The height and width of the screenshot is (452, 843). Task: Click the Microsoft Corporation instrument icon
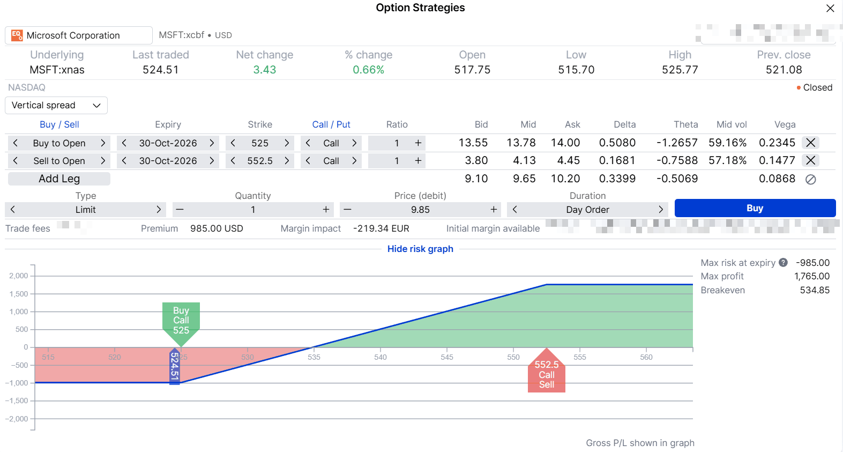coord(17,35)
